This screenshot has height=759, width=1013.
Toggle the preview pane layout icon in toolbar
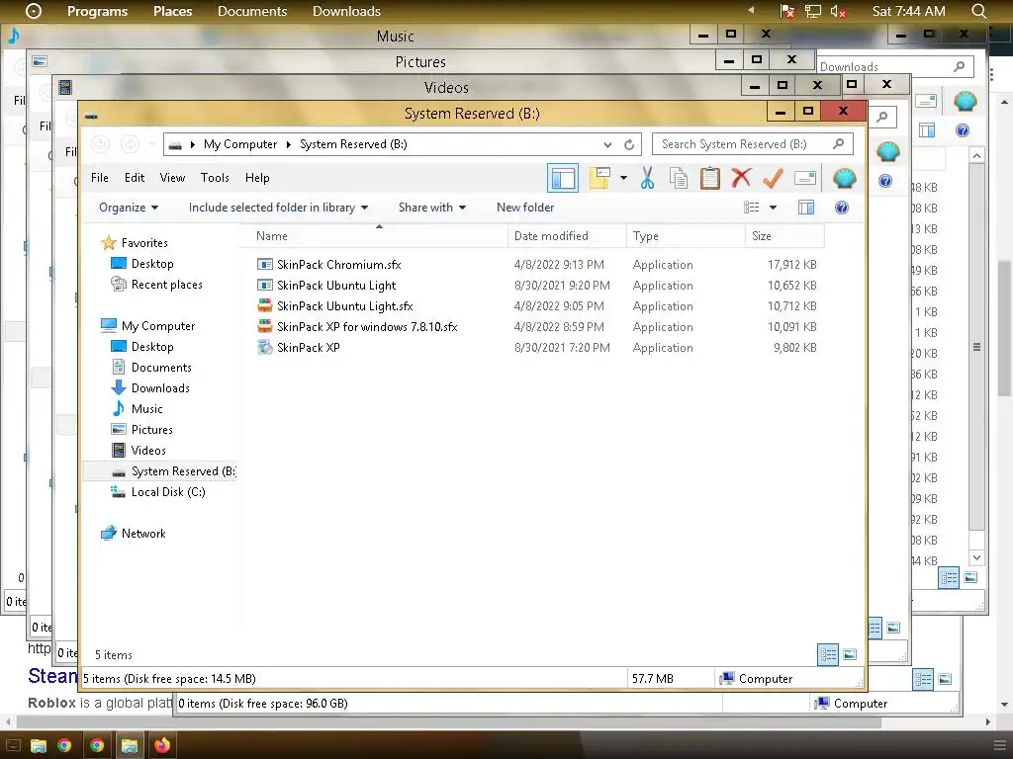[x=563, y=178]
